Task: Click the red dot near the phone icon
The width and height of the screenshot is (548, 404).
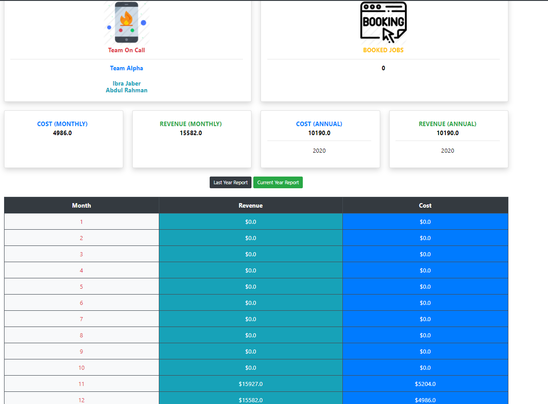Action: pyautogui.click(x=121, y=30)
